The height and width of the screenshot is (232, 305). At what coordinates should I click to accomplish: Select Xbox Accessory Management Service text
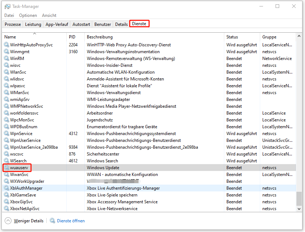click(122, 202)
